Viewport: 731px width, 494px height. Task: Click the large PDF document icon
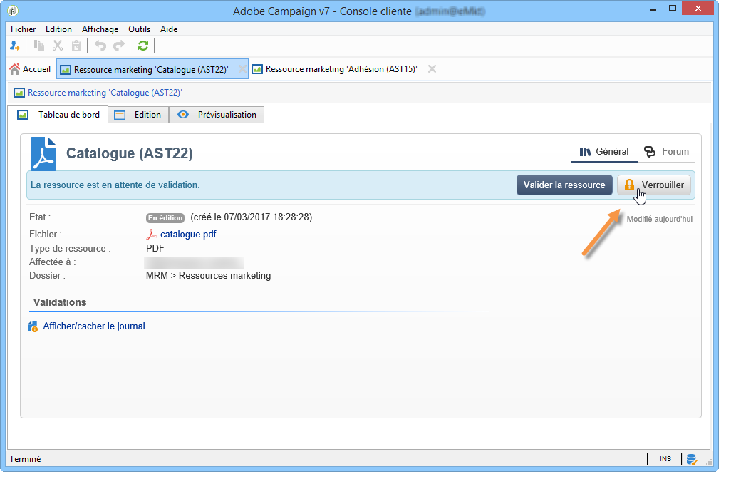(x=43, y=153)
